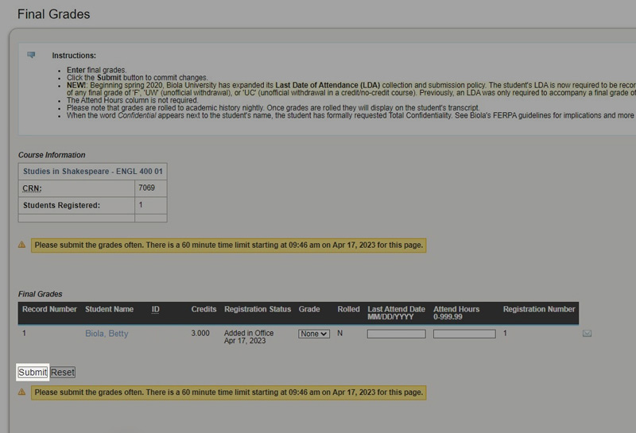This screenshot has height=433, width=636.
Task: Select the Student Name column header
Action: 109,309
